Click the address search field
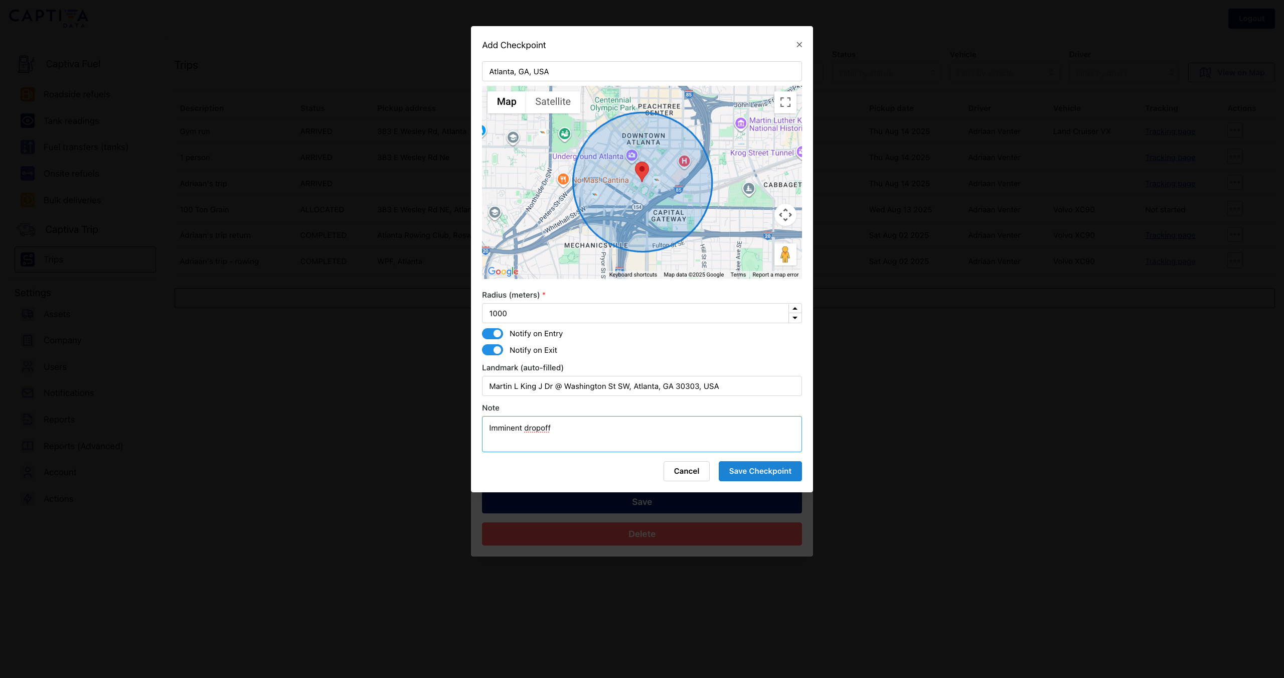The width and height of the screenshot is (1284, 678). [x=641, y=72]
